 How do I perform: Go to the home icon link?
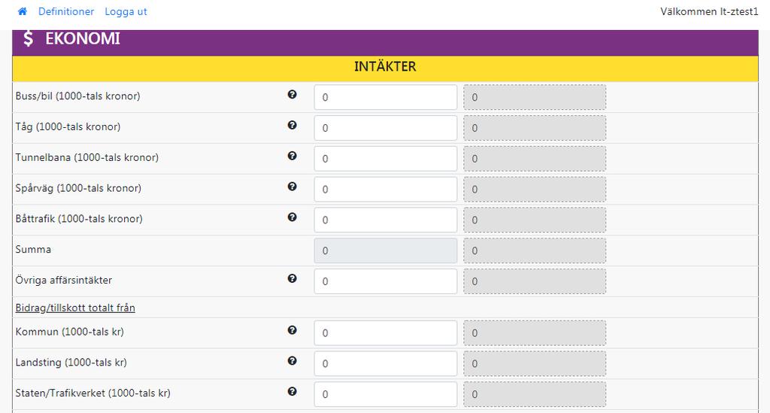pyautogui.click(x=22, y=11)
